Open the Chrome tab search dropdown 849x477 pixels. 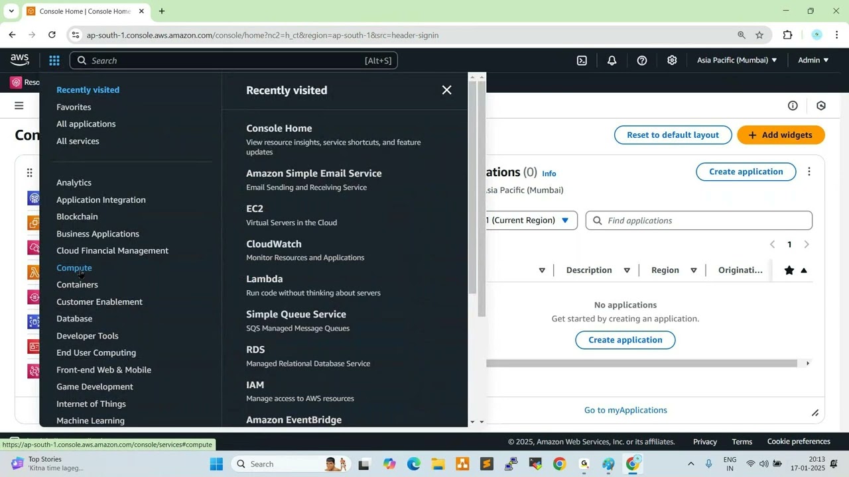(11, 11)
